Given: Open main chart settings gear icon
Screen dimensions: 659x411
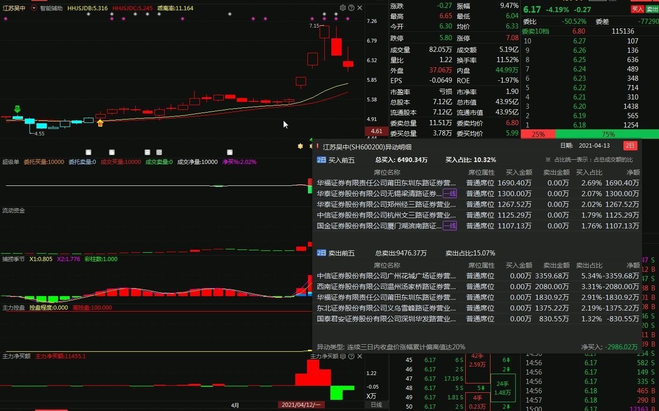Looking at the screenshot, I should [x=343, y=8].
